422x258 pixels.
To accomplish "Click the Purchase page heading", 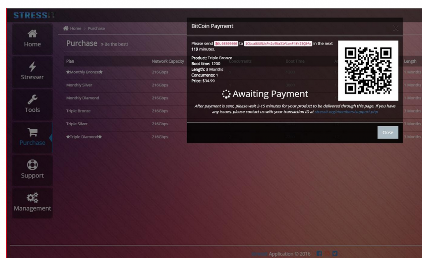I will click(x=82, y=43).
